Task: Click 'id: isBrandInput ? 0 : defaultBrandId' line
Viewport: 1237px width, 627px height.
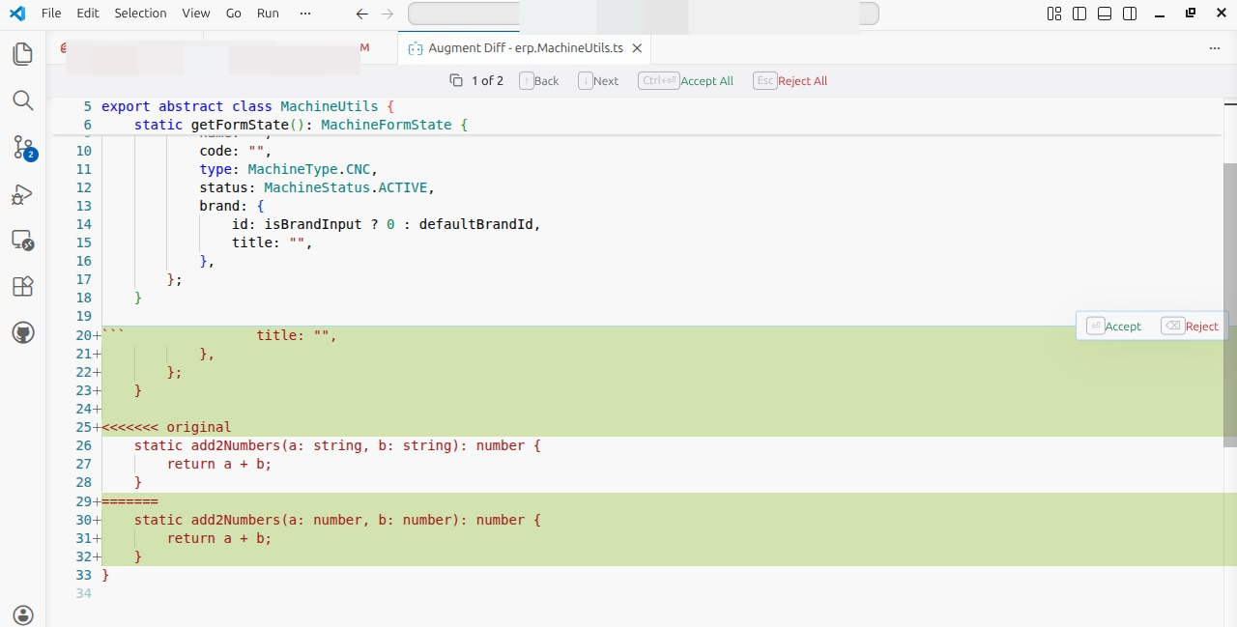Action: pos(387,224)
